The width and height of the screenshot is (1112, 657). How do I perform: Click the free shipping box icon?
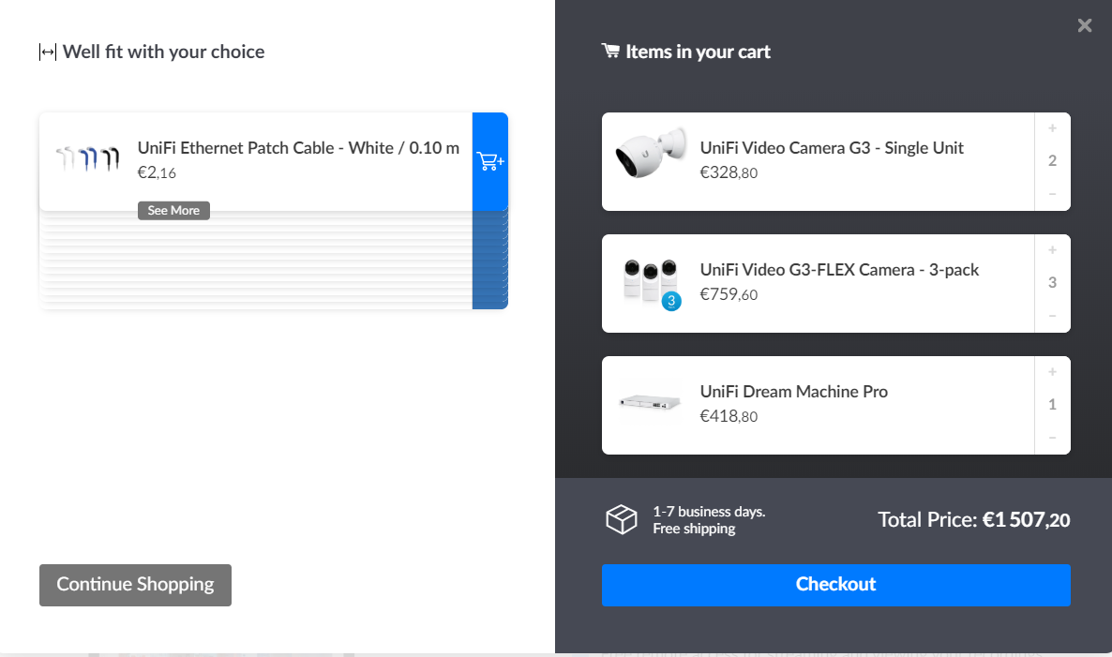[x=622, y=519]
